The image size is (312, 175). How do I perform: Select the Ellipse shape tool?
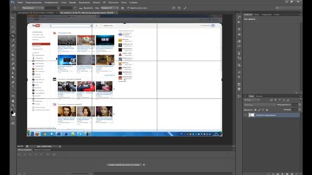(x=13, y=96)
